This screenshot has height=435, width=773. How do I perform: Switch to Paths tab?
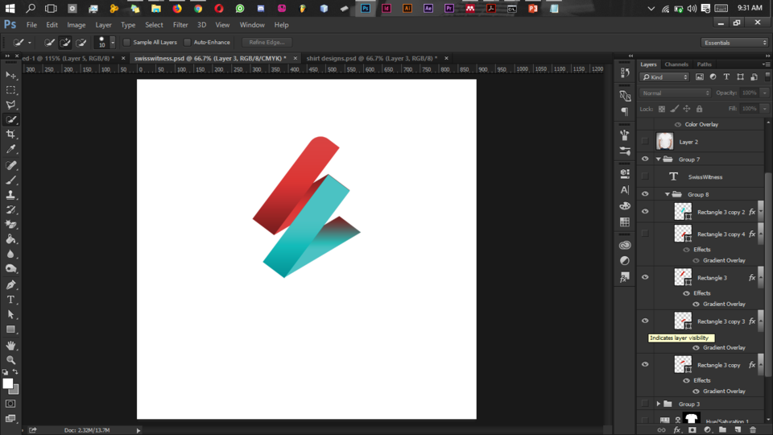[704, 64]
